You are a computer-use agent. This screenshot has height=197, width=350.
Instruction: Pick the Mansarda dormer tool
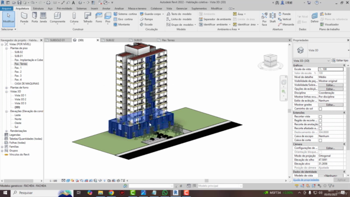pos(286,24)
